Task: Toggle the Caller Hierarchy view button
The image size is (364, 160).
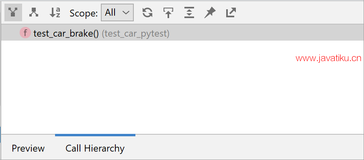Action: (x=13, y=12)
